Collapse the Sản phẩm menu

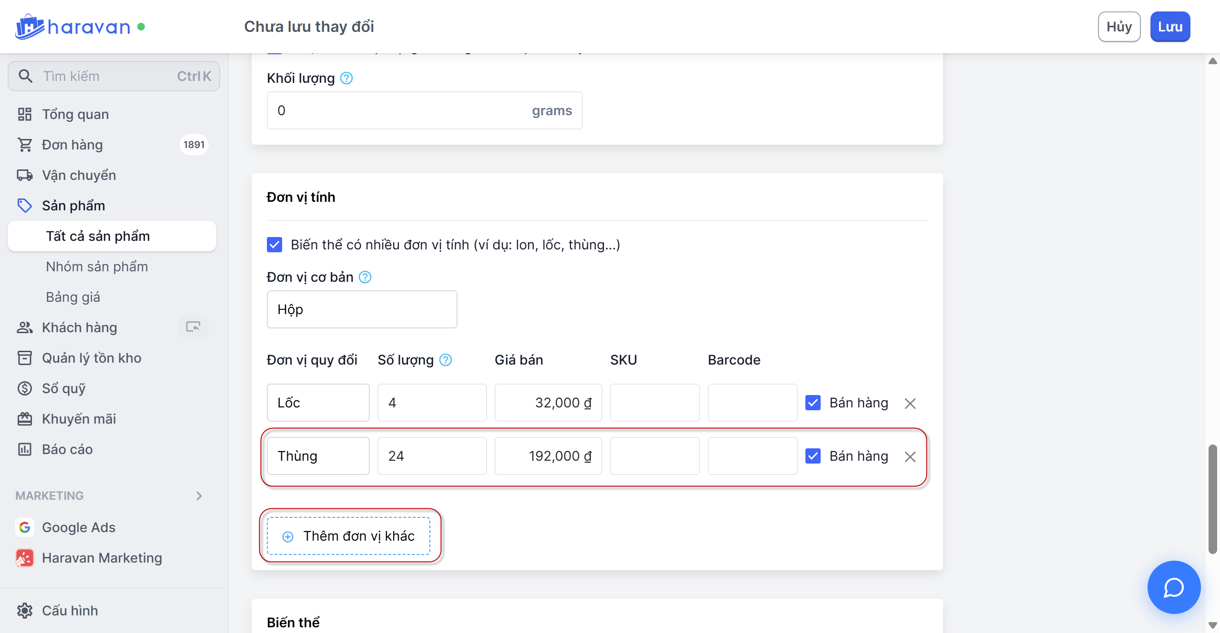click(x=73, y=206)
